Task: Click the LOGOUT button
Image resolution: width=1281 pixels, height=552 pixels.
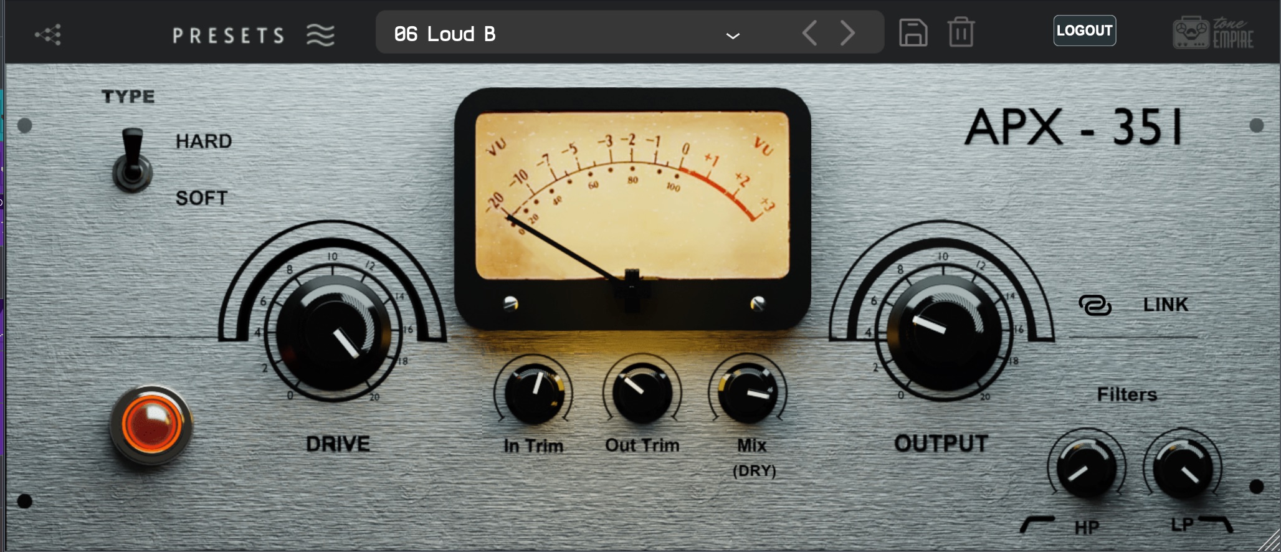Action: [1084, 31]
